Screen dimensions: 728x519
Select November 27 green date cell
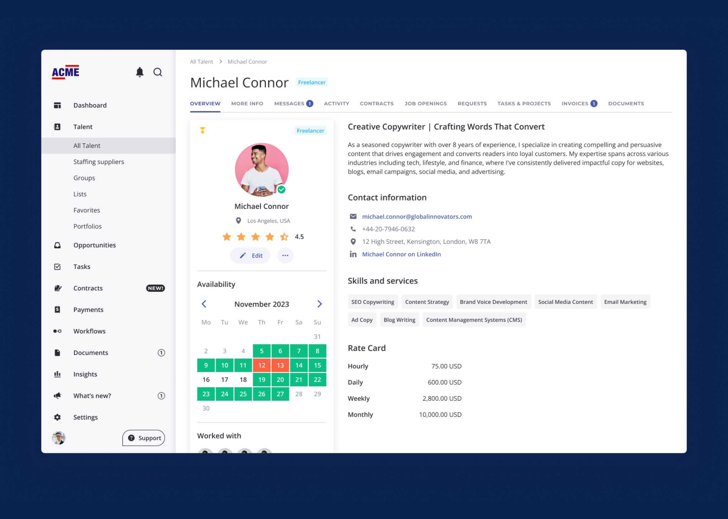tap(280, 394)
